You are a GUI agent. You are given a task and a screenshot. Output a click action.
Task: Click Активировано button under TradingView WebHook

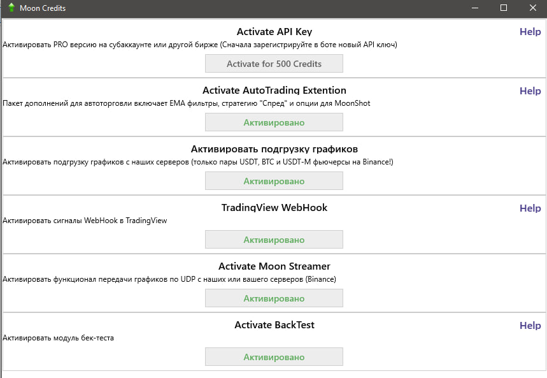274,240
